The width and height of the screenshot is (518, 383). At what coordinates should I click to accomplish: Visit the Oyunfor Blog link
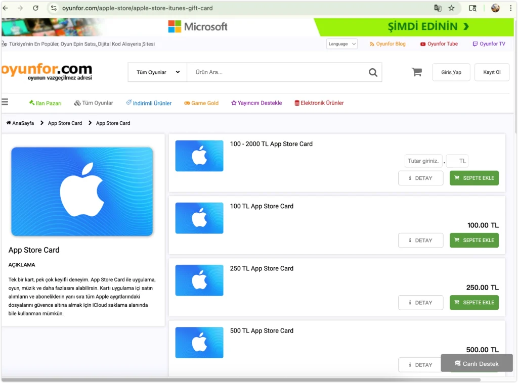point(387,44)
